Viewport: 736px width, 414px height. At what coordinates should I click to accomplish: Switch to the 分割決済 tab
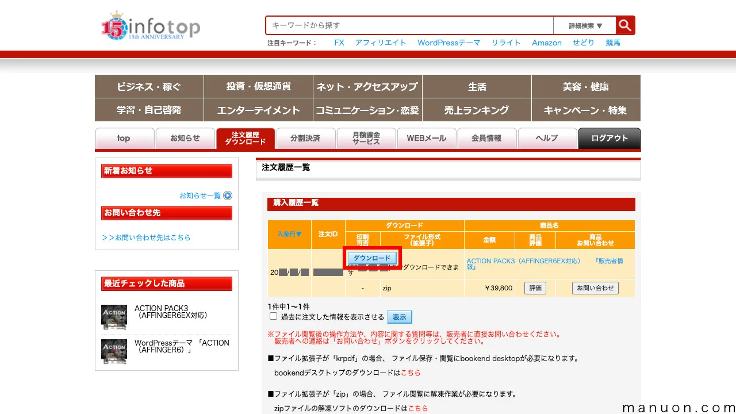coord(305,138)
